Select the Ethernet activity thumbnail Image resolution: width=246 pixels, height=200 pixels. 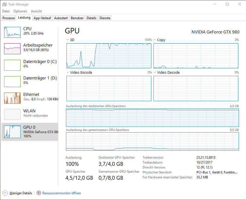[12, 98]
